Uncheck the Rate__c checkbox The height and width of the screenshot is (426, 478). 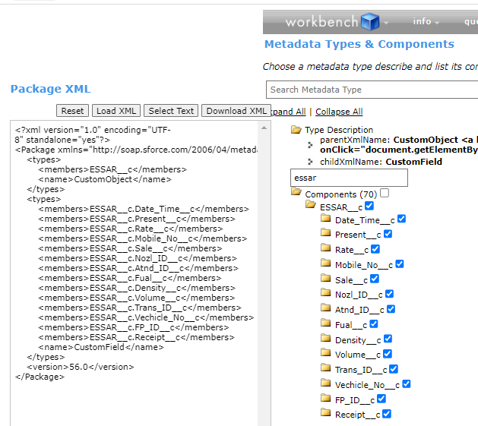(x=375, y=249)
